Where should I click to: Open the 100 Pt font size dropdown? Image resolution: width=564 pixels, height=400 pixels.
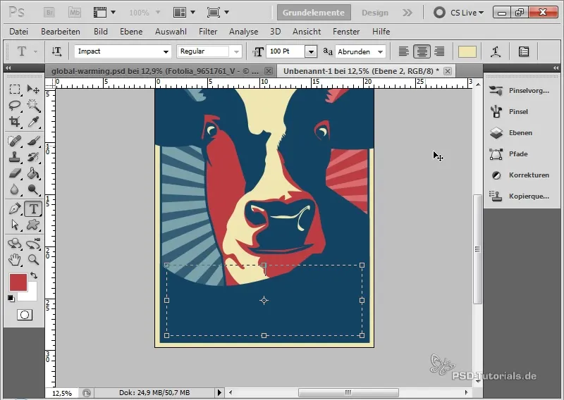coord(311,51)
